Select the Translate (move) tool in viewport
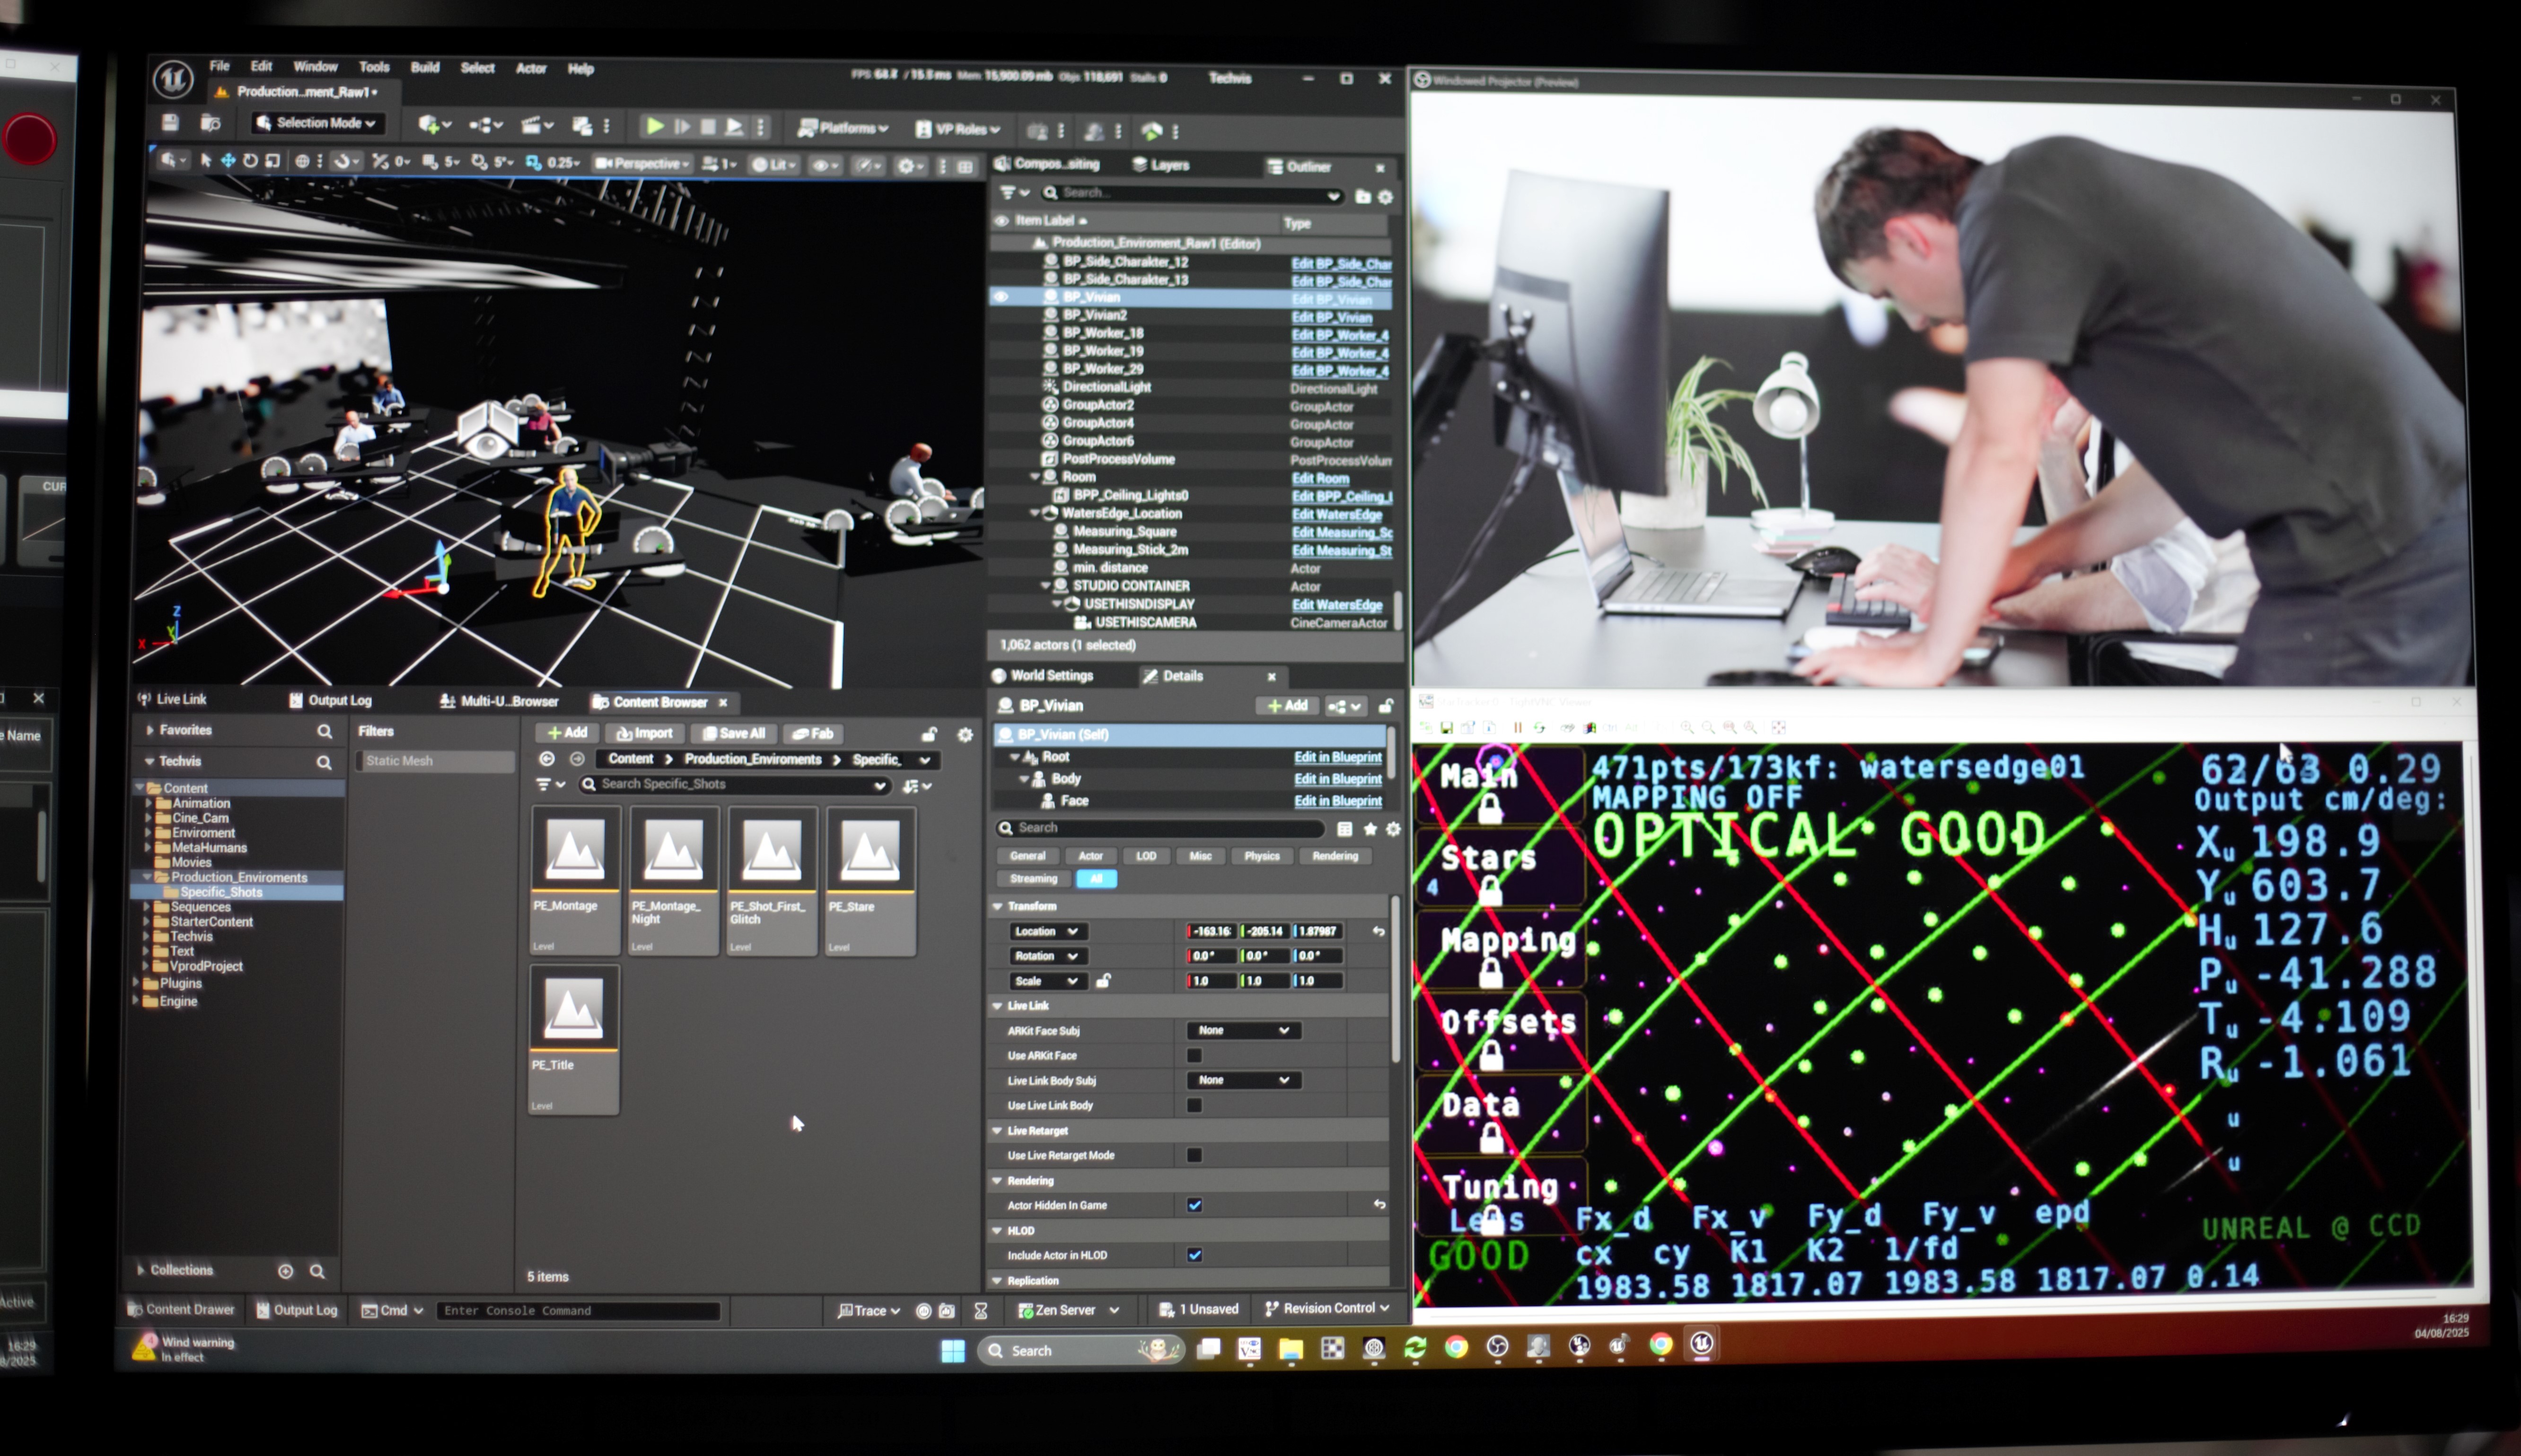Screen dimensions: 2521x1456 click(228, 161)
